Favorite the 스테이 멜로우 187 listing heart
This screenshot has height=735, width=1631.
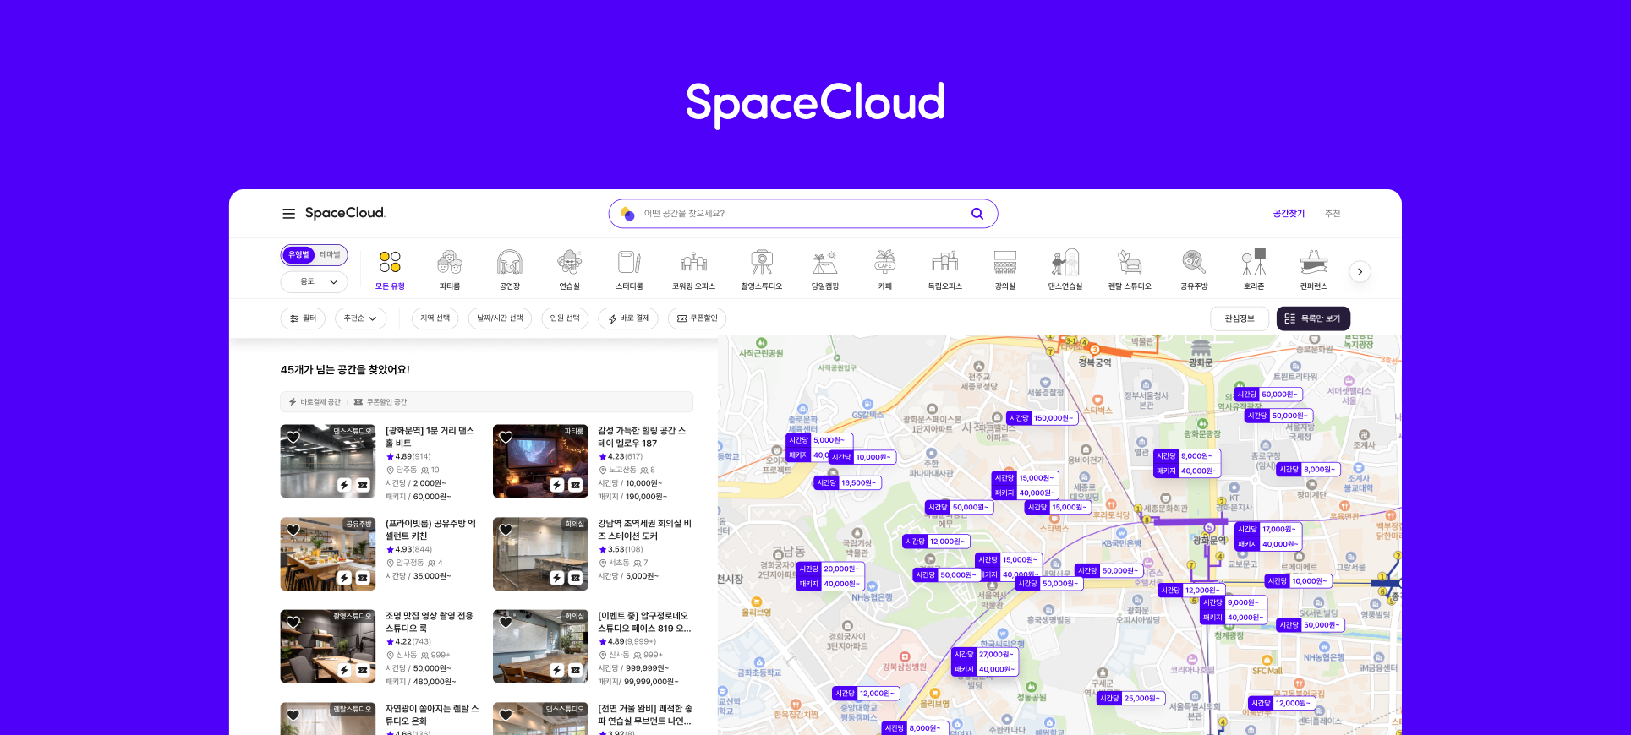pyautogui.click(x=506, y=437)
